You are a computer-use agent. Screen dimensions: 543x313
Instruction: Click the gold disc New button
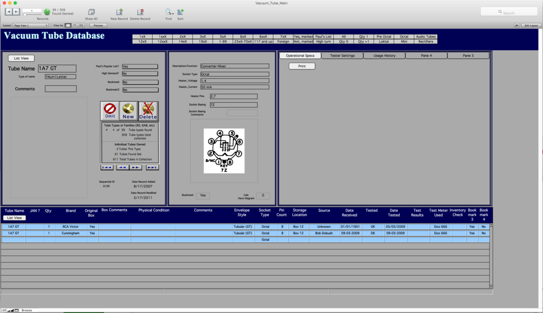(x=128, y=111)
